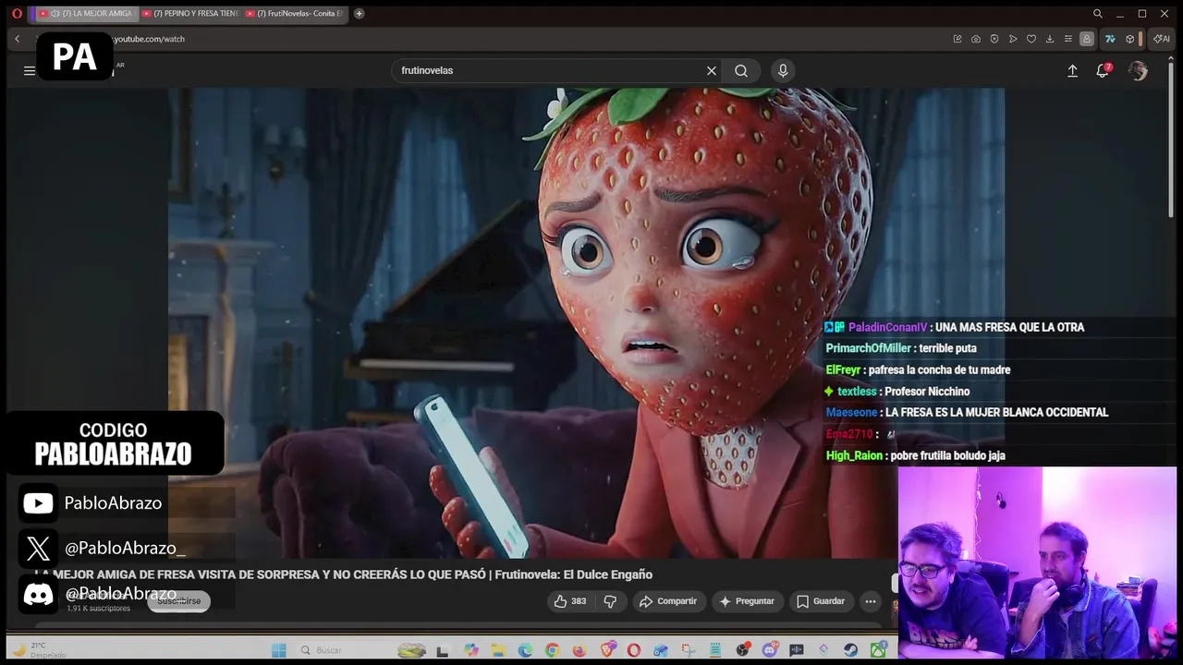Viewport: 1183px width, 665px height.
Task: Go back with the browser back arrow
Action: pos(17,39)
